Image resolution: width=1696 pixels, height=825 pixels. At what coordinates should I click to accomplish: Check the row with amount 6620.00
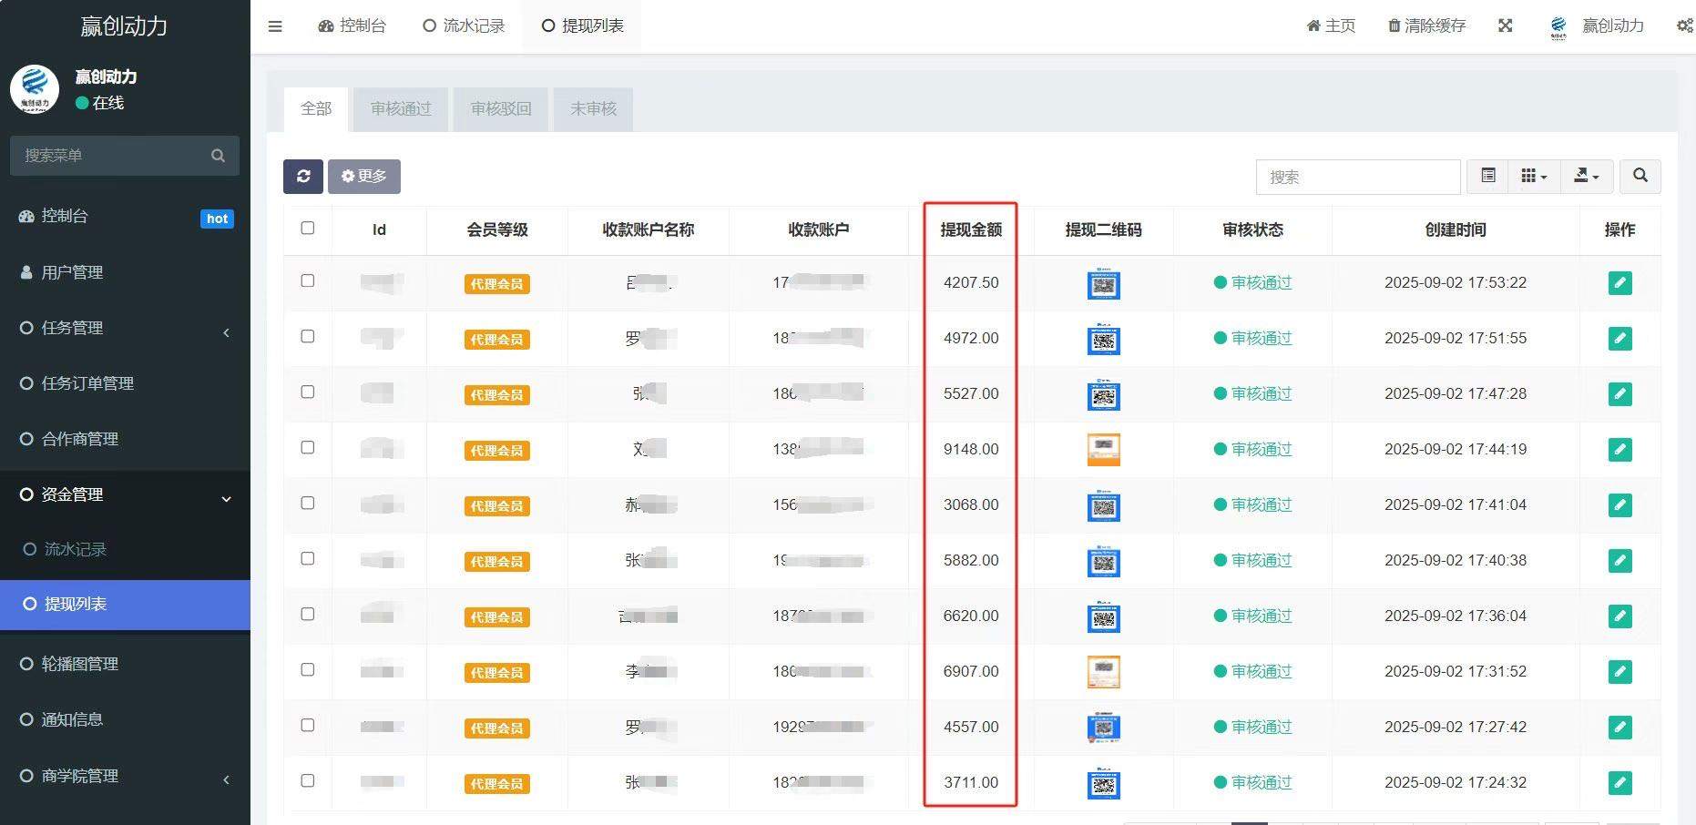[308, 614]
